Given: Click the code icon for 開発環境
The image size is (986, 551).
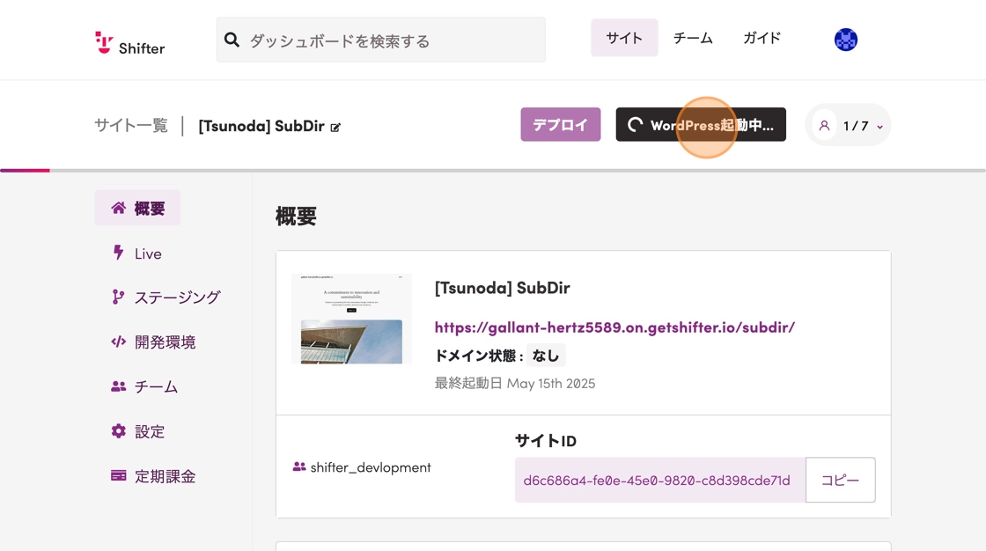Looking at the screenshot, I should click(118, 342).
